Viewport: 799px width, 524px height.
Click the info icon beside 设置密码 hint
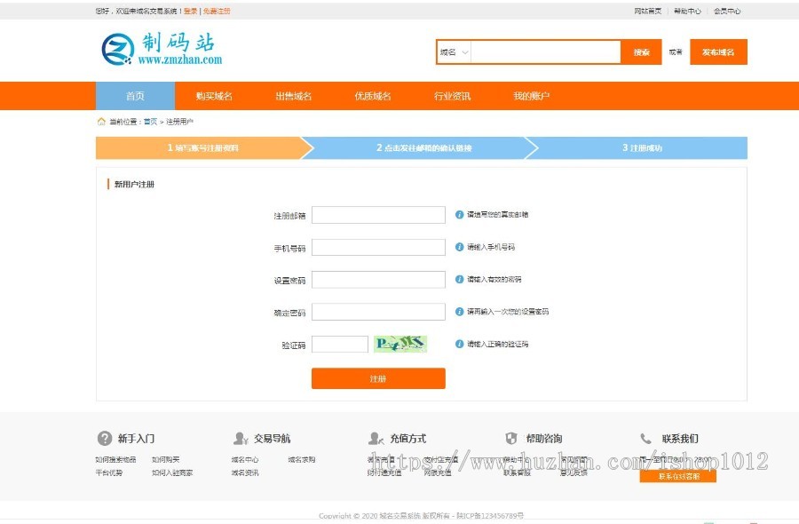459,280
